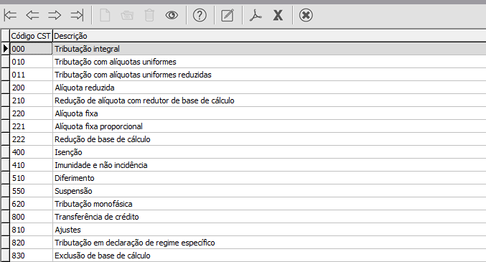This screenshot has width=486, height=262.
Task: Click 'Tributação com alíquotas uniformes reduzidas'
Action: point(133,75)
